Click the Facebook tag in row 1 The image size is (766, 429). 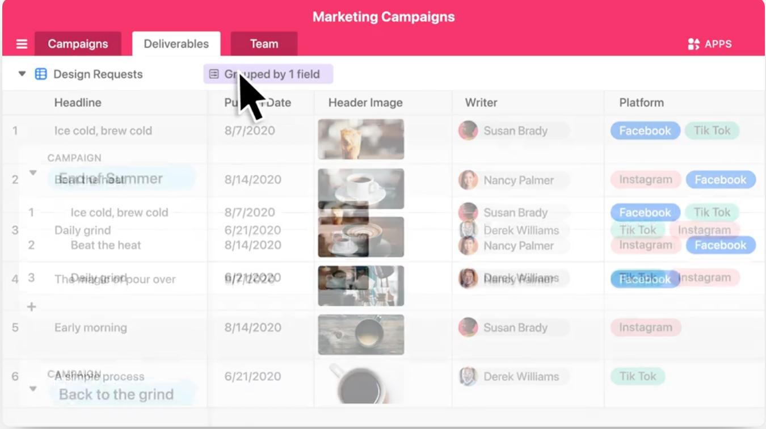[645, 131]
